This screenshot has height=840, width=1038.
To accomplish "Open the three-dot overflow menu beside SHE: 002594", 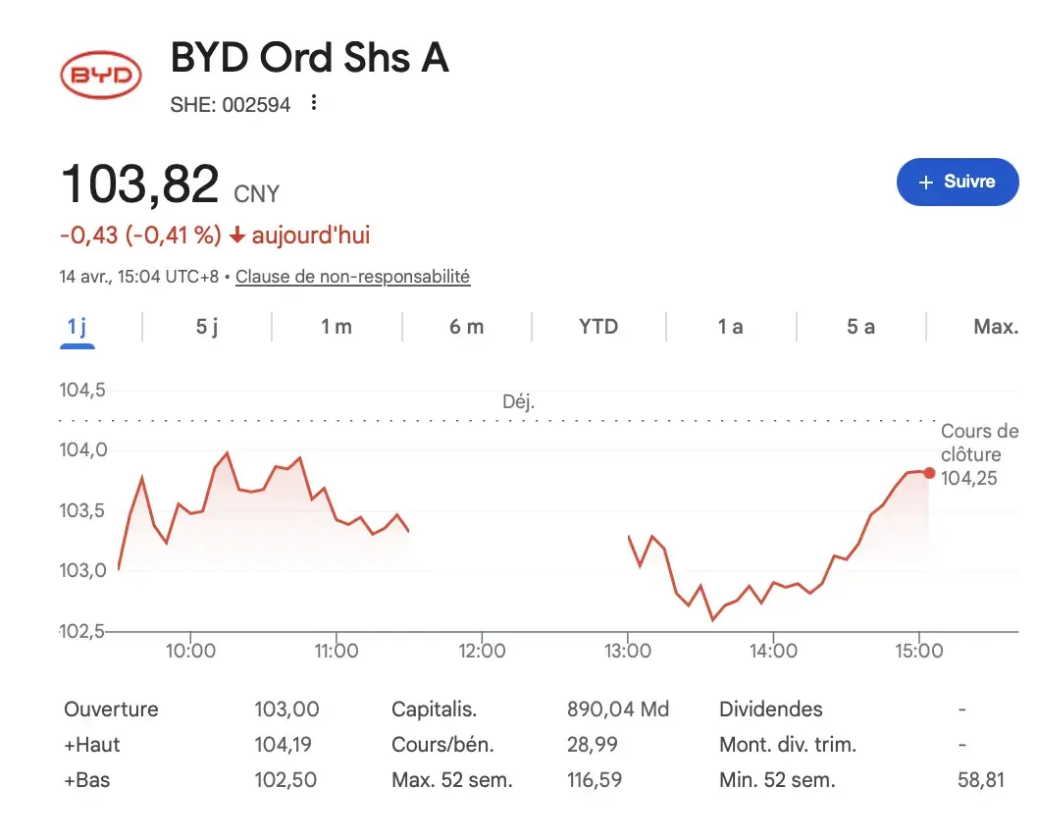I will point(312,103).
